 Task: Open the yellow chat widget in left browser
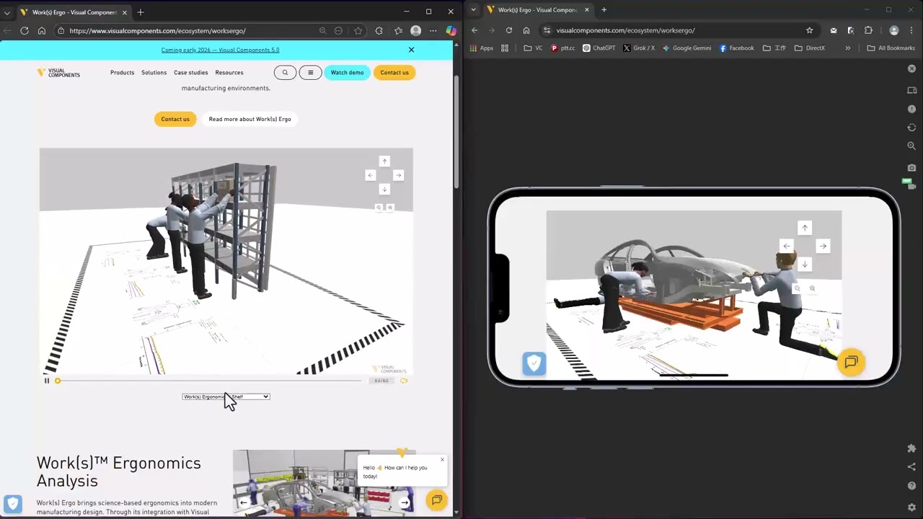pyautogui.click(x=436, y=500)
